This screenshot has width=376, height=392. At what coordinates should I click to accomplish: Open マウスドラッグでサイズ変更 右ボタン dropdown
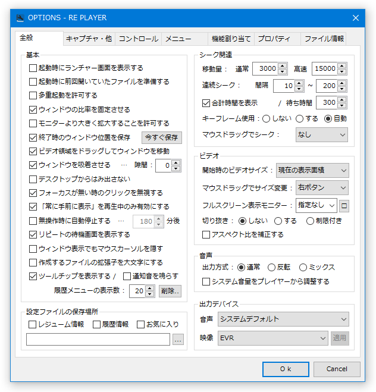[x=322, y=188]
